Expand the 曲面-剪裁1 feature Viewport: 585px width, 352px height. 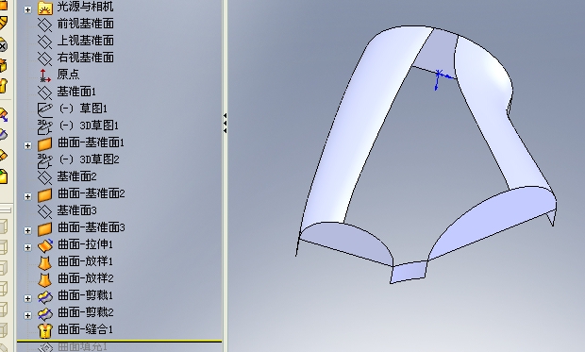pos(28,298)
